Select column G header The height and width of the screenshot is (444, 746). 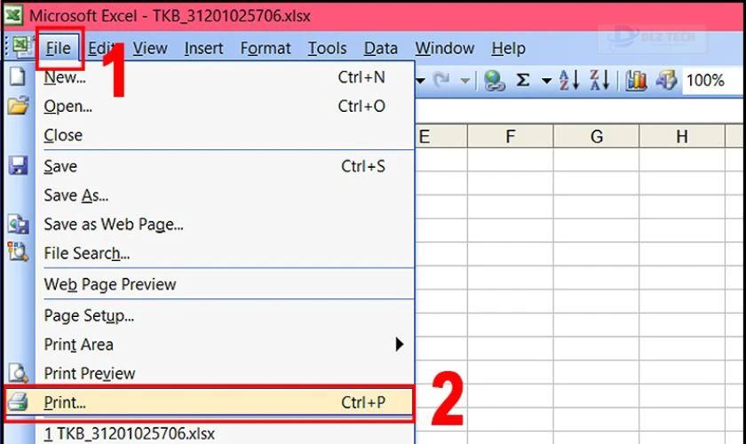(x=597, y=137)
